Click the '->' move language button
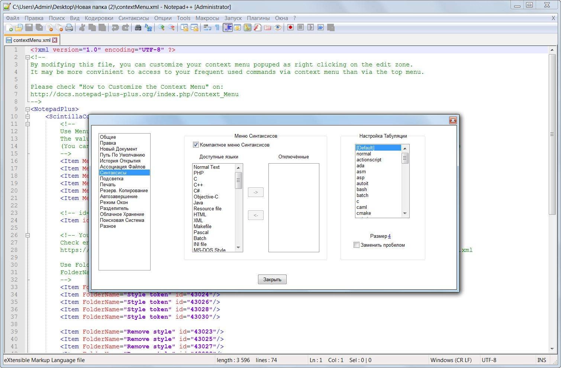 tap(256, 192)
